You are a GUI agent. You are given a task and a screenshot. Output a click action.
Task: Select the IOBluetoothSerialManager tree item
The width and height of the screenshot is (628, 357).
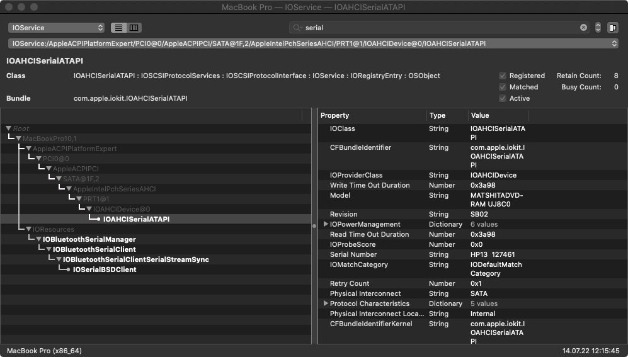click(x=89, y=239)
